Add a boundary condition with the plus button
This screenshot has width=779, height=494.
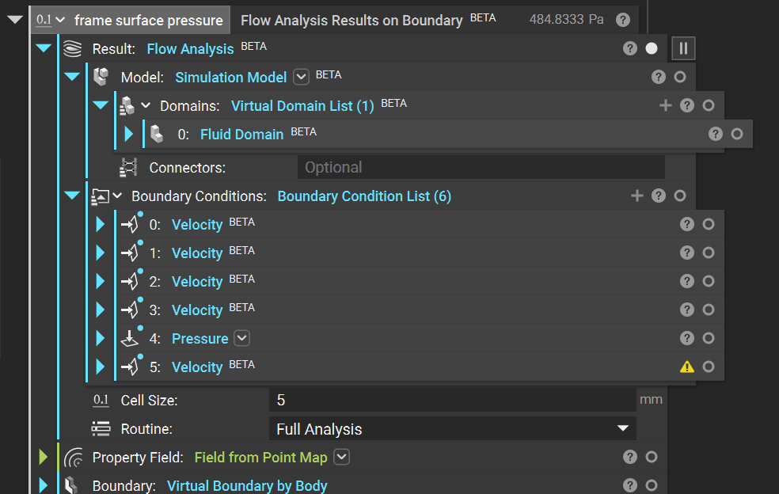pos(637,196)
